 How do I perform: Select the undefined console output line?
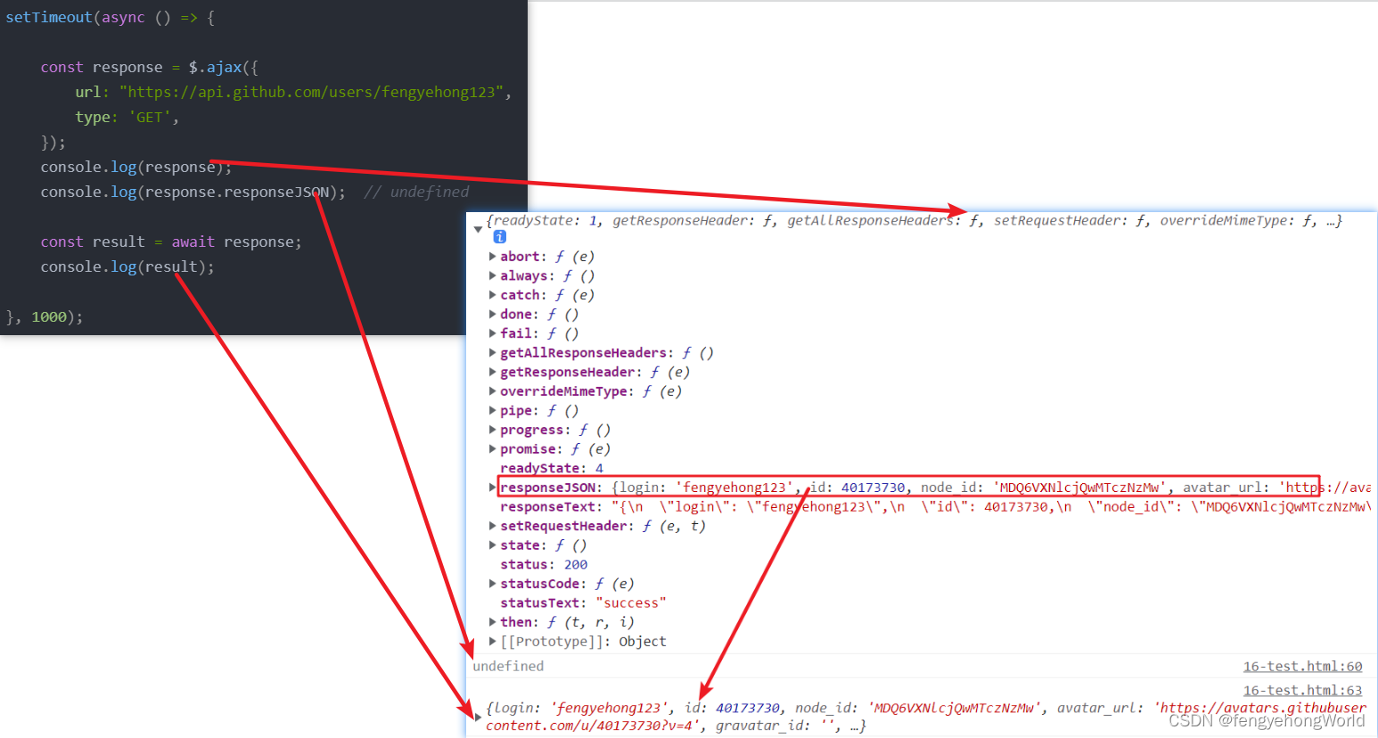pyautogui.click(x=508, y=666)
